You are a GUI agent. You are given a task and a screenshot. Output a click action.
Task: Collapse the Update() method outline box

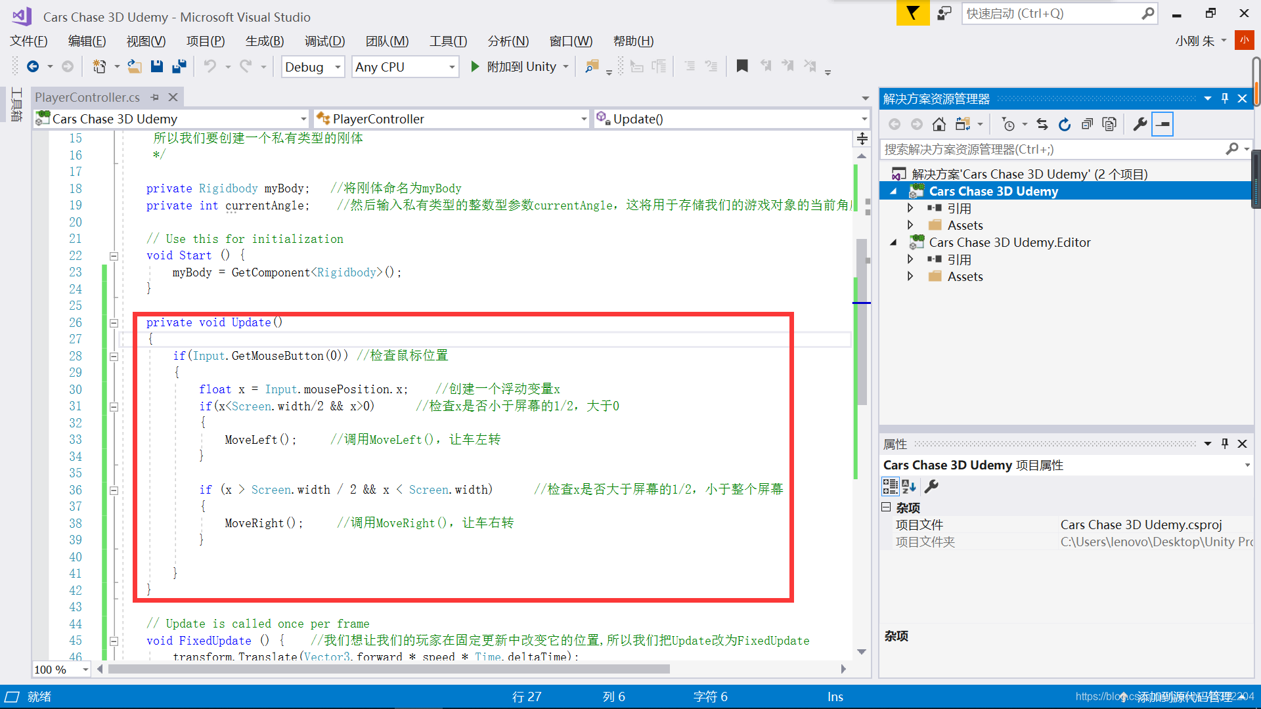[114, 323]
